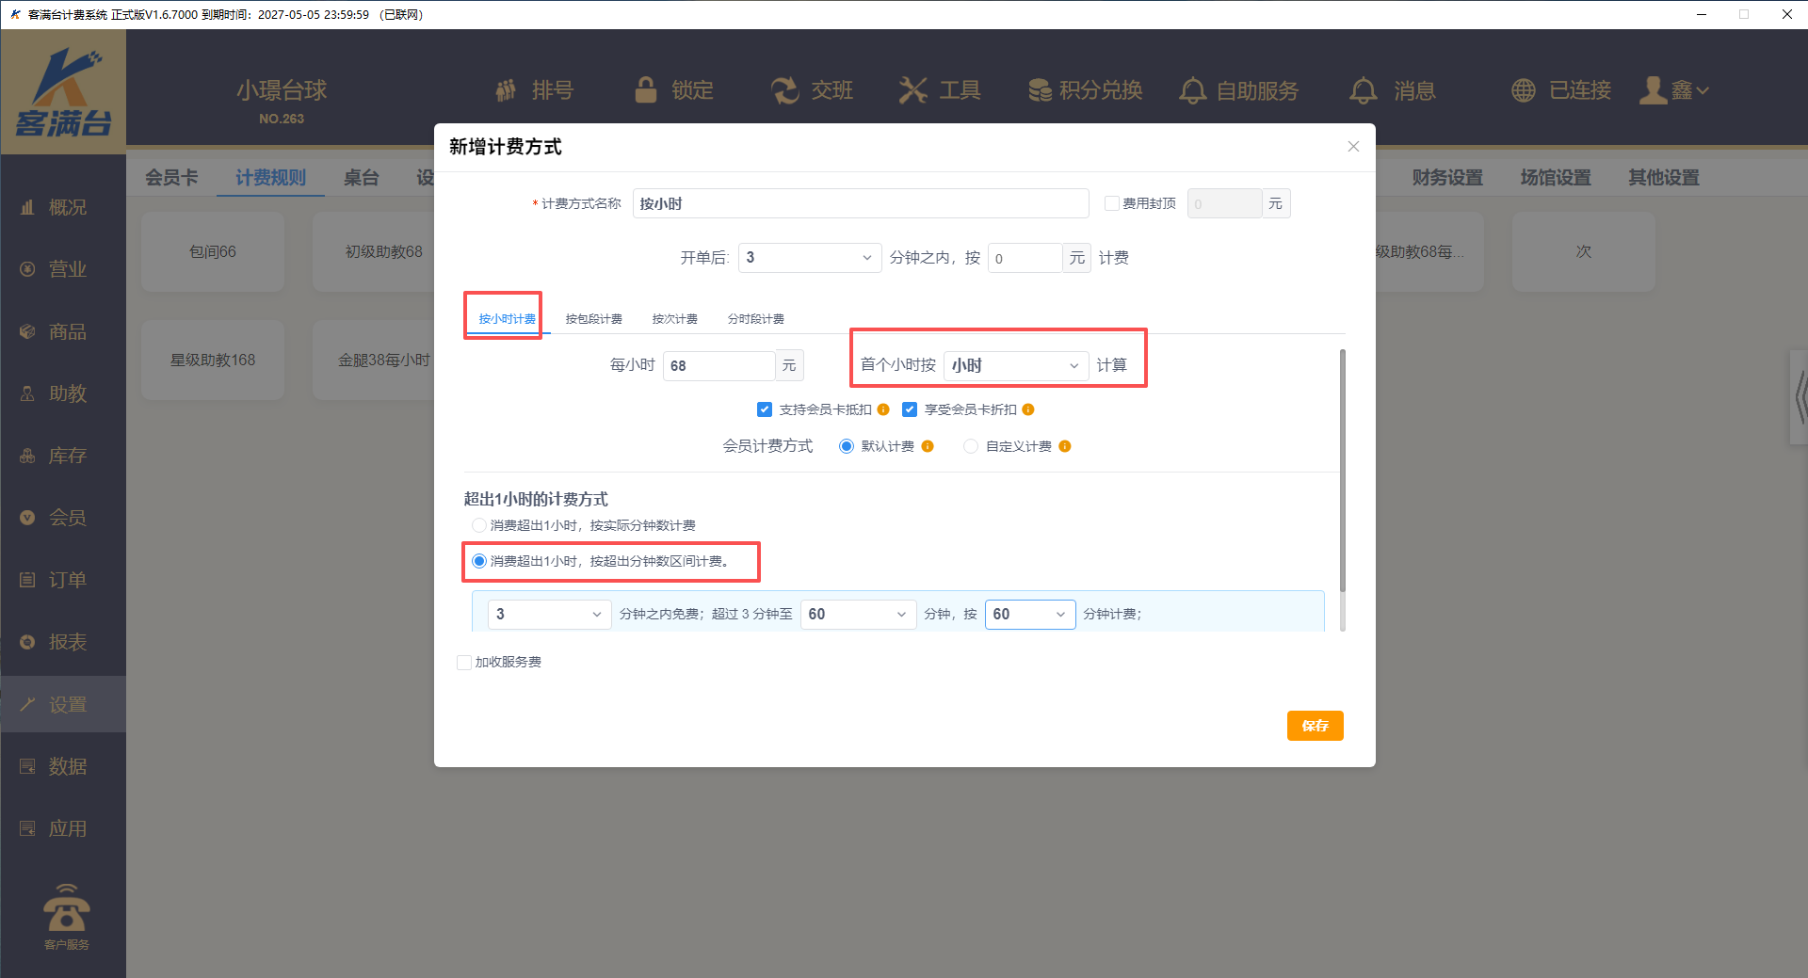Enable the 费用封顶 checkbox
1808x978 pixels.
tap(1112, 203)
